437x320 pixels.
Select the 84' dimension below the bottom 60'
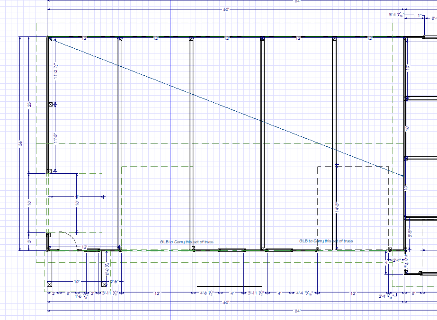click(297, 311)
